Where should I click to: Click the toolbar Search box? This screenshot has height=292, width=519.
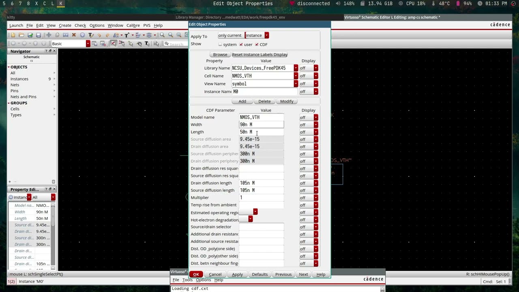[x=176, y=44]
